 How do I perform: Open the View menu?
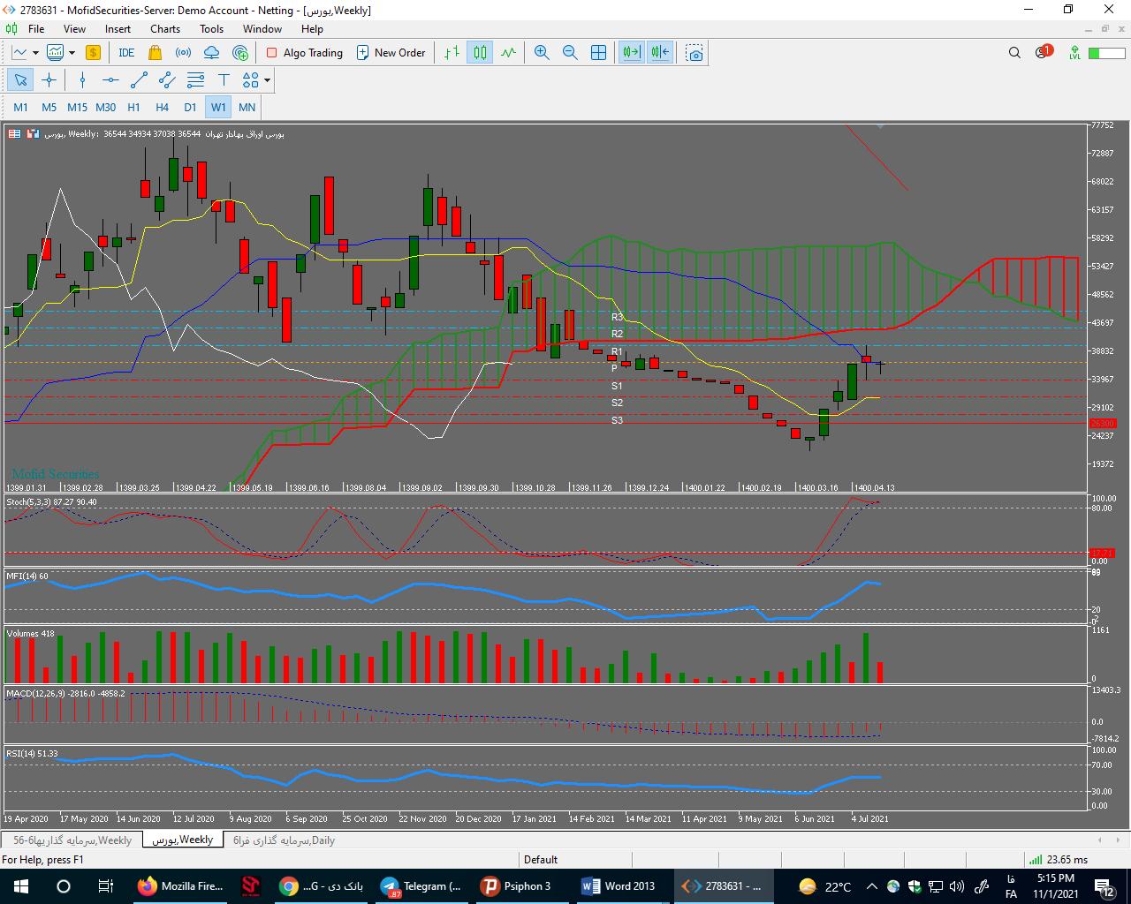pyautogui.click(x=75, y=29)
